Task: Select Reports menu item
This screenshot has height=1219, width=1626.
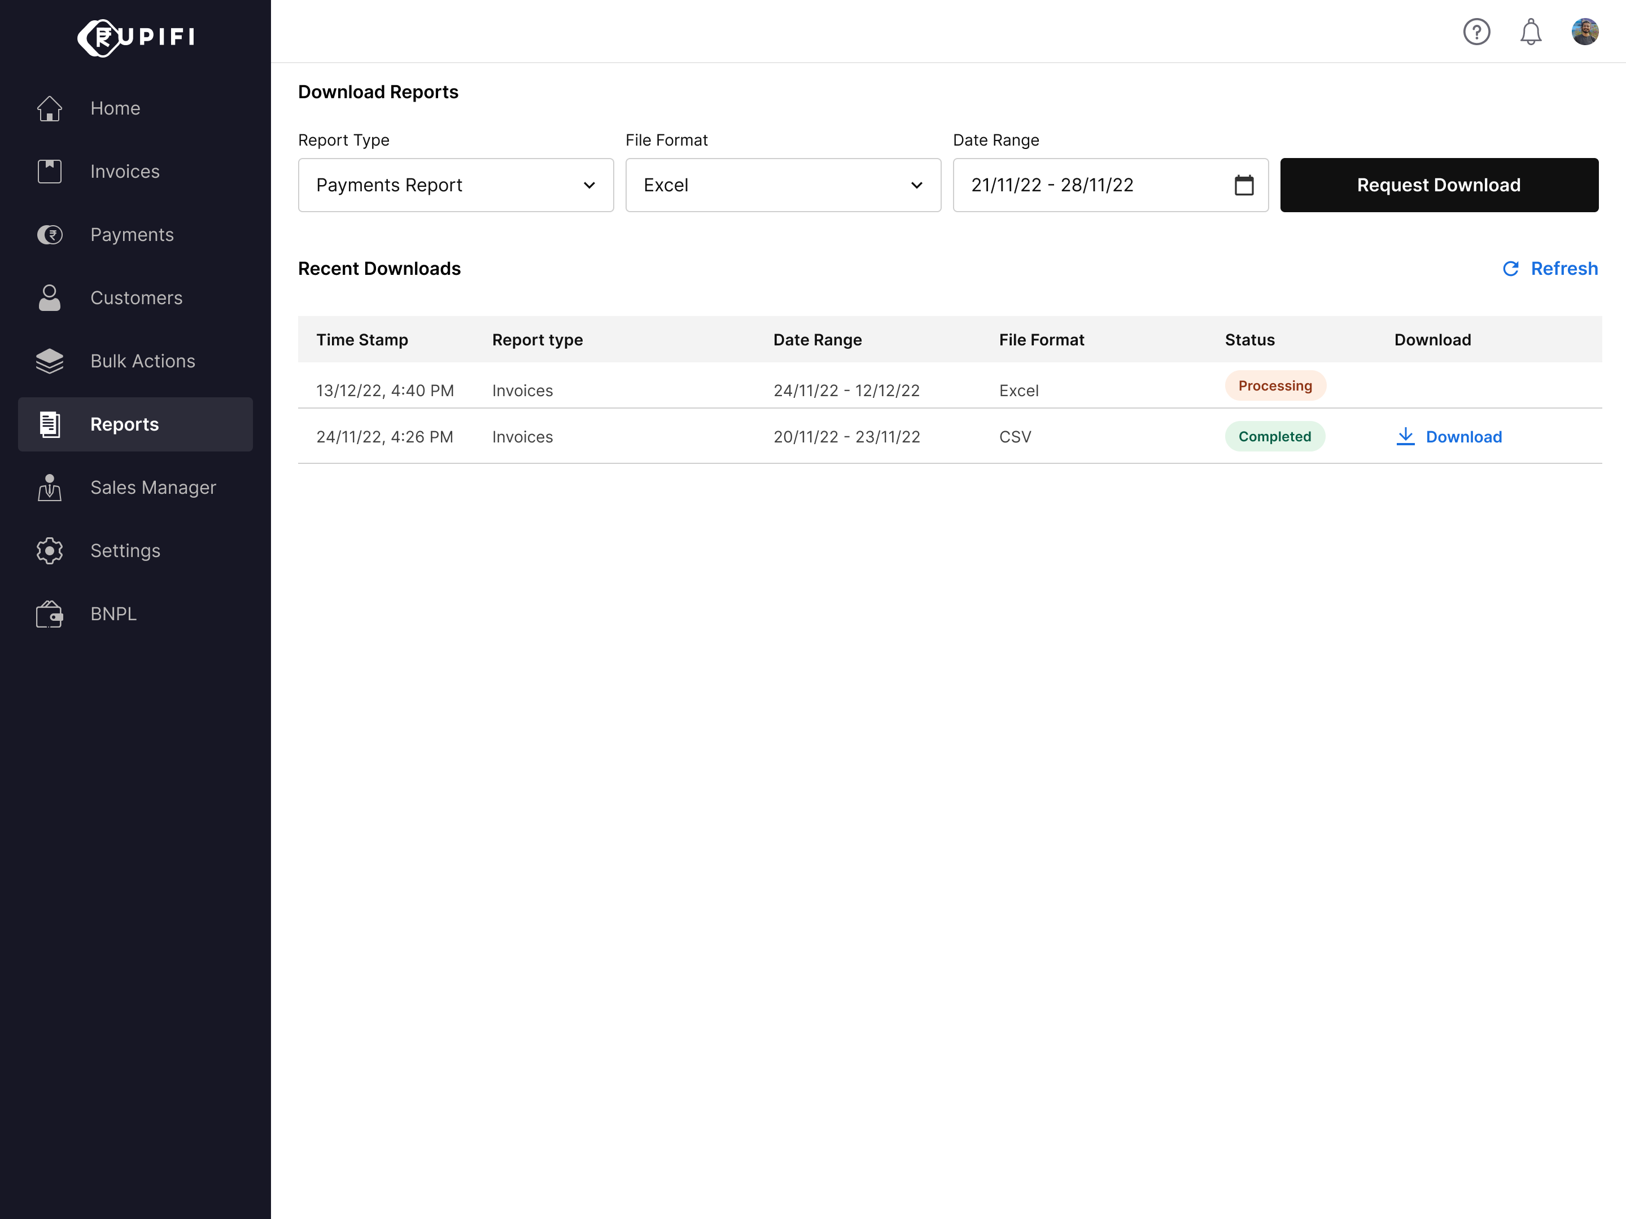Action: tap(135, 425)
